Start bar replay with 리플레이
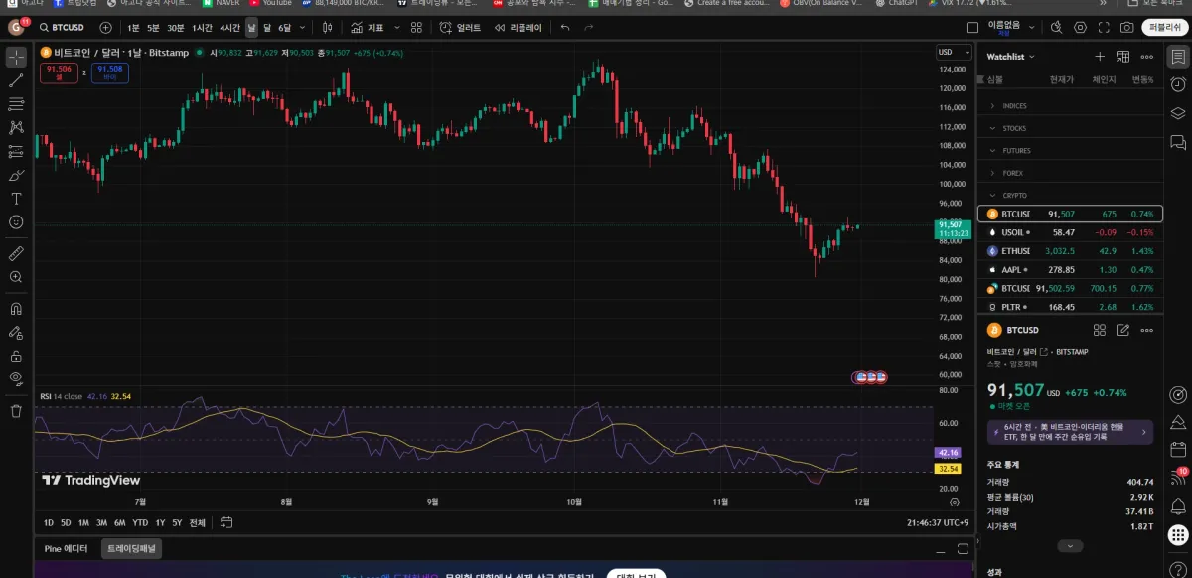Screen dimensions: 1192x578 pos(519,27)
